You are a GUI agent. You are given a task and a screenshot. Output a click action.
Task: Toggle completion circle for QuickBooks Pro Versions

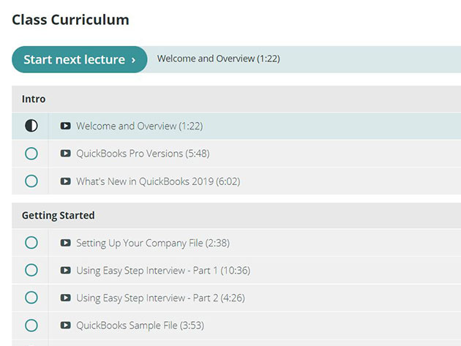pyautogui.click(x=31, y=154)
